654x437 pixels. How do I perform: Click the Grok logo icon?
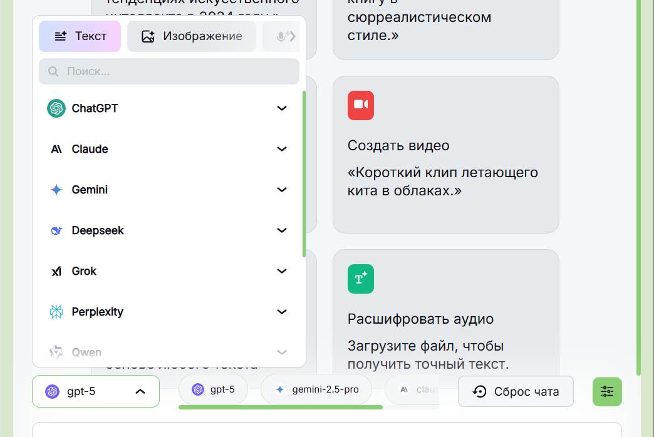tap(56, 271)
